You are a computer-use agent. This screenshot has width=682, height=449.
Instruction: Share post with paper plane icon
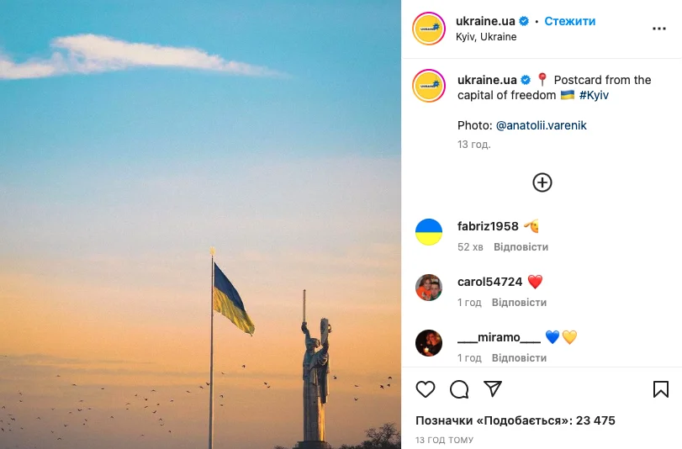point(493,389)
